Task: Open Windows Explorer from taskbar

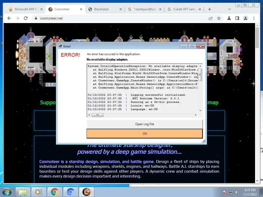Action: coord(23,192)
